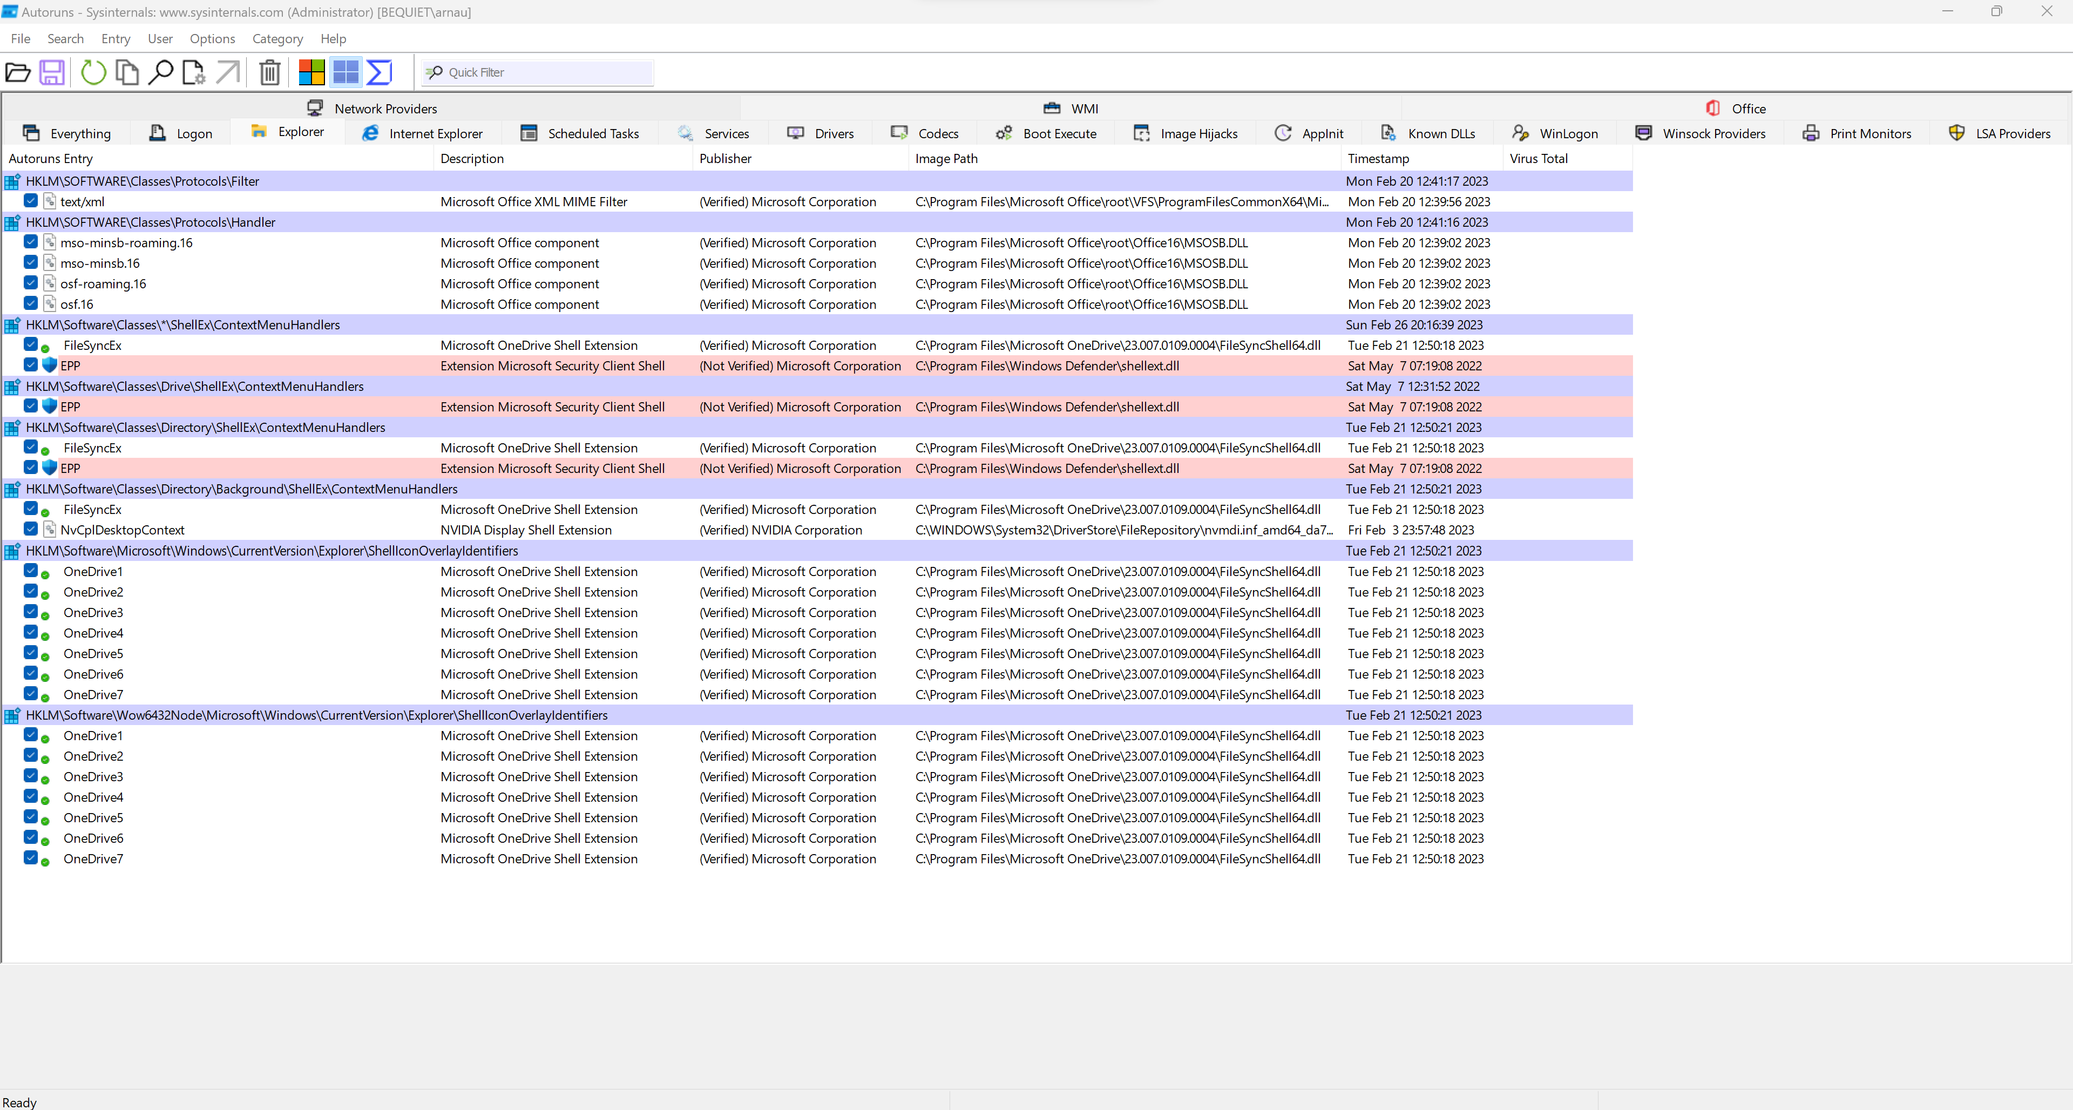Screen dimensions: 2073x1110
Task: Uncheck FileSyncEx under Directory\ShellEx\ContextMenuHandlers
Action: point(31,446)
